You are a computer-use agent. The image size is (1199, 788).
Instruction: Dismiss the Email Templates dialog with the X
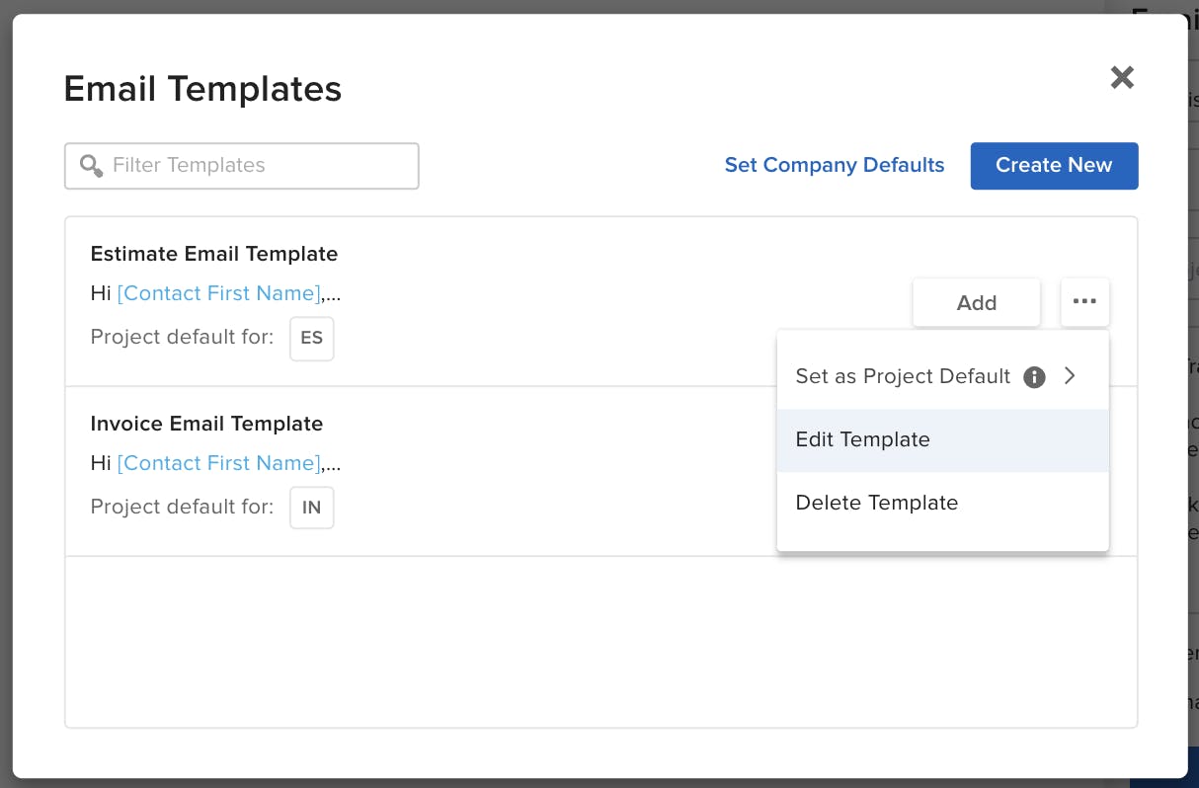click(1122, 77)
